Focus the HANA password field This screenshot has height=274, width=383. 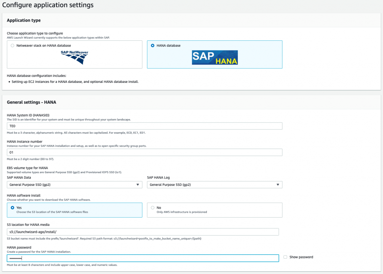click(143, 258)
